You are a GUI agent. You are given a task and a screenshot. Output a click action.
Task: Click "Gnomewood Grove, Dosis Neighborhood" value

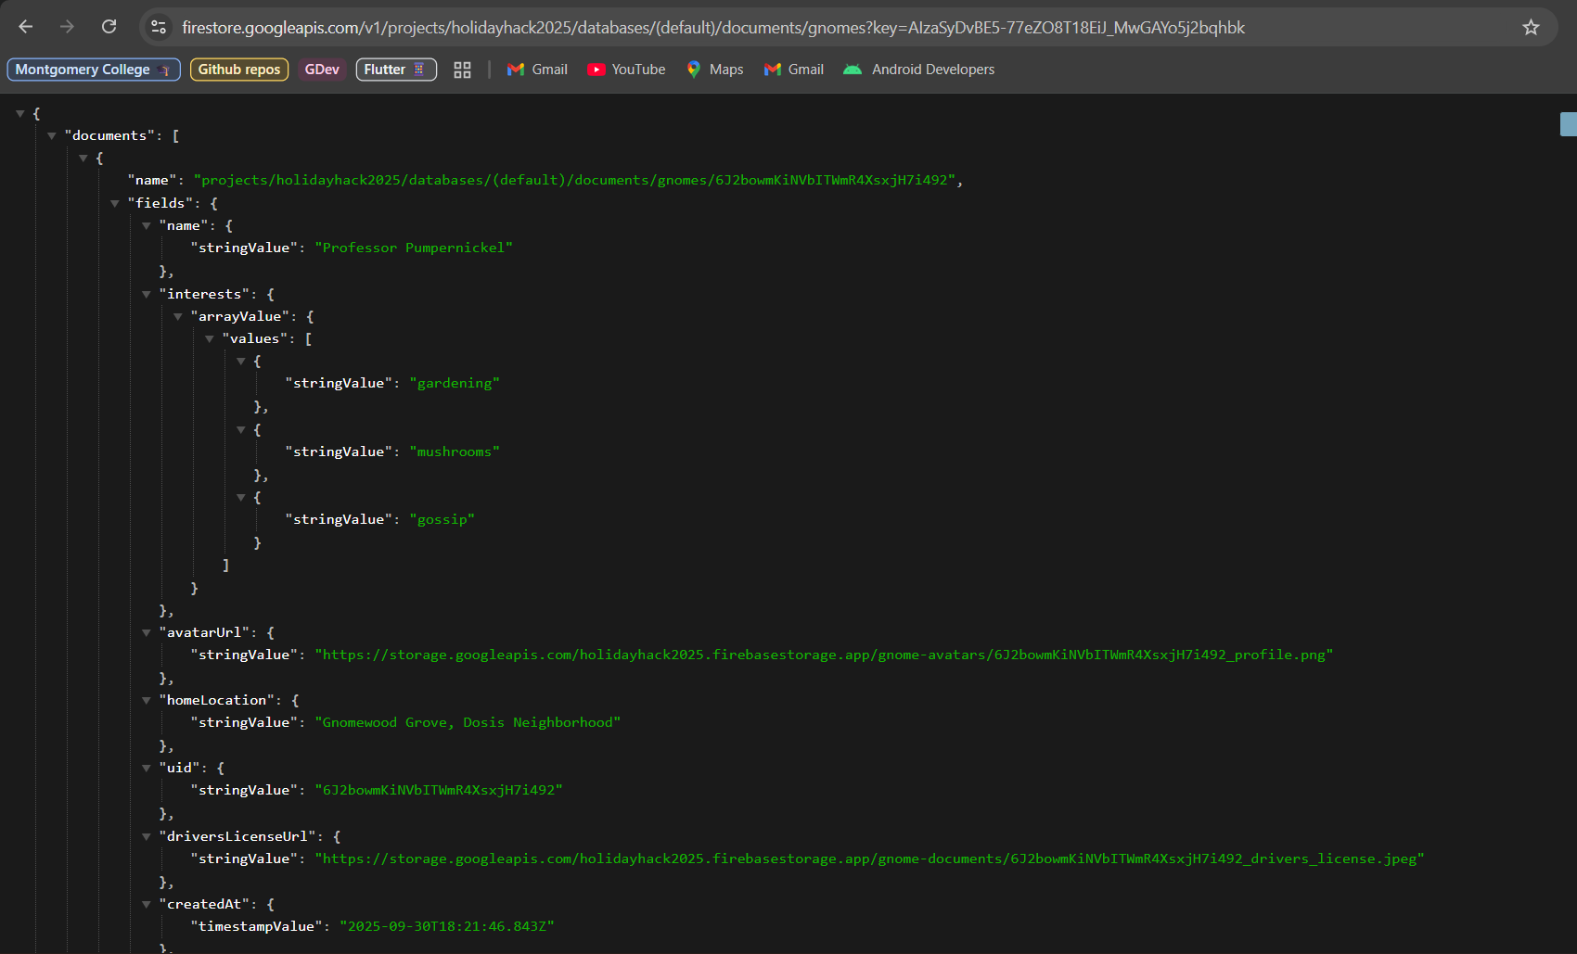pyautogui.click(x=468, y=722)
